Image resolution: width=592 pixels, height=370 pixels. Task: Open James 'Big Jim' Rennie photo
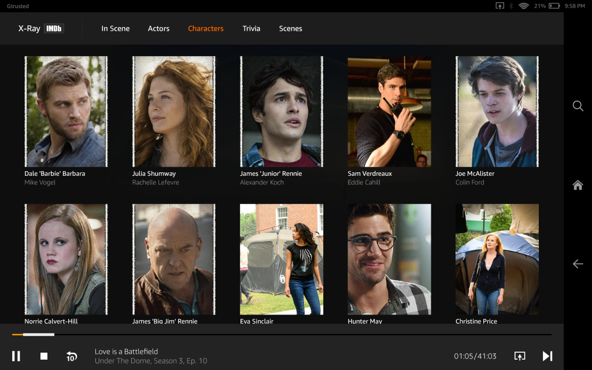tap(173, 260)
